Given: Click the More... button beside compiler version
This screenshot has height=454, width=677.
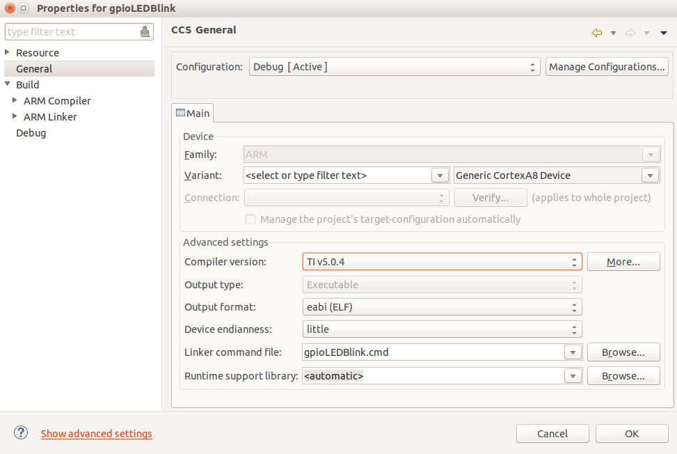Looking at the screenshot, I should (x=623, y=262).
